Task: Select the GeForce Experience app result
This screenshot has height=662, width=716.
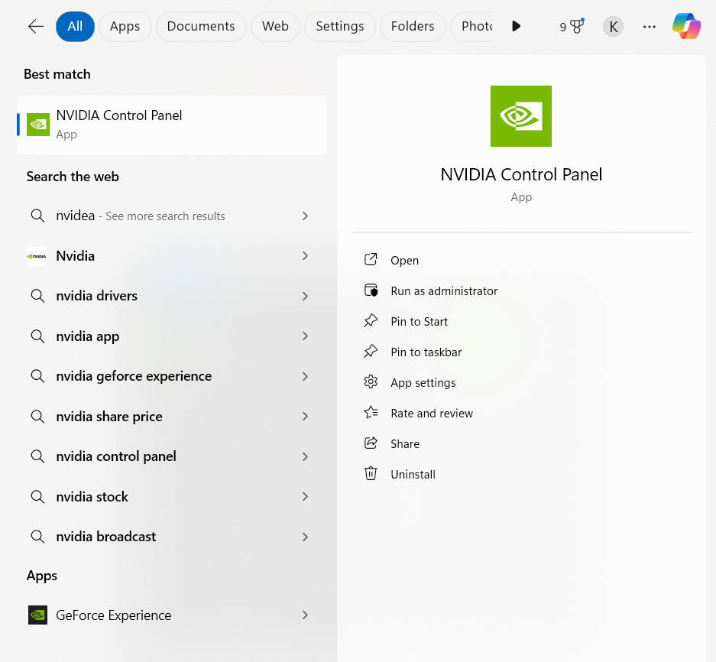Action: [x=112, y=615]
